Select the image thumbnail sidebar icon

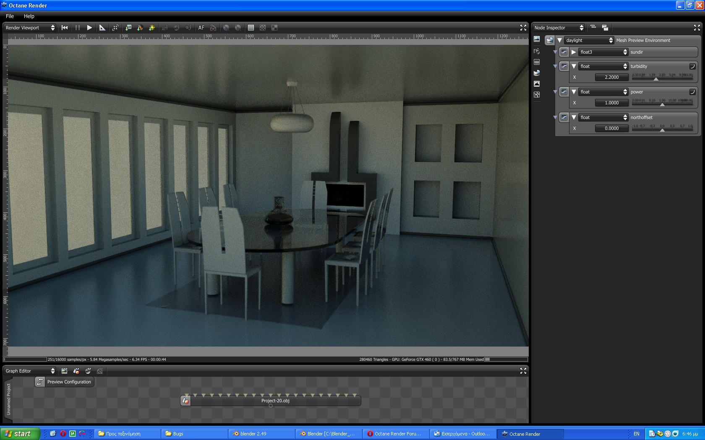[x=537, y=39]
